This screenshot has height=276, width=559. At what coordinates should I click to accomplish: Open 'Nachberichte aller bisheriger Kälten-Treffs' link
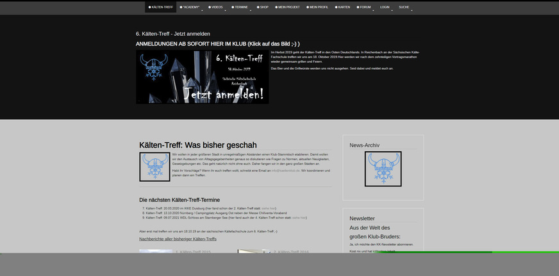coord(178,239)
